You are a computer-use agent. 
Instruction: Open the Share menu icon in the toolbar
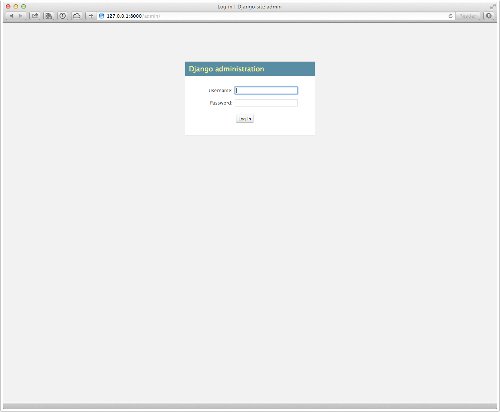pyautogui.click(x=35, y=16)
